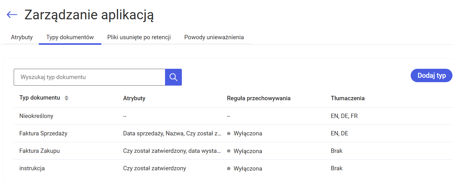
Task: Select the Typy dokumentów tab
Action: click(70, 37)
